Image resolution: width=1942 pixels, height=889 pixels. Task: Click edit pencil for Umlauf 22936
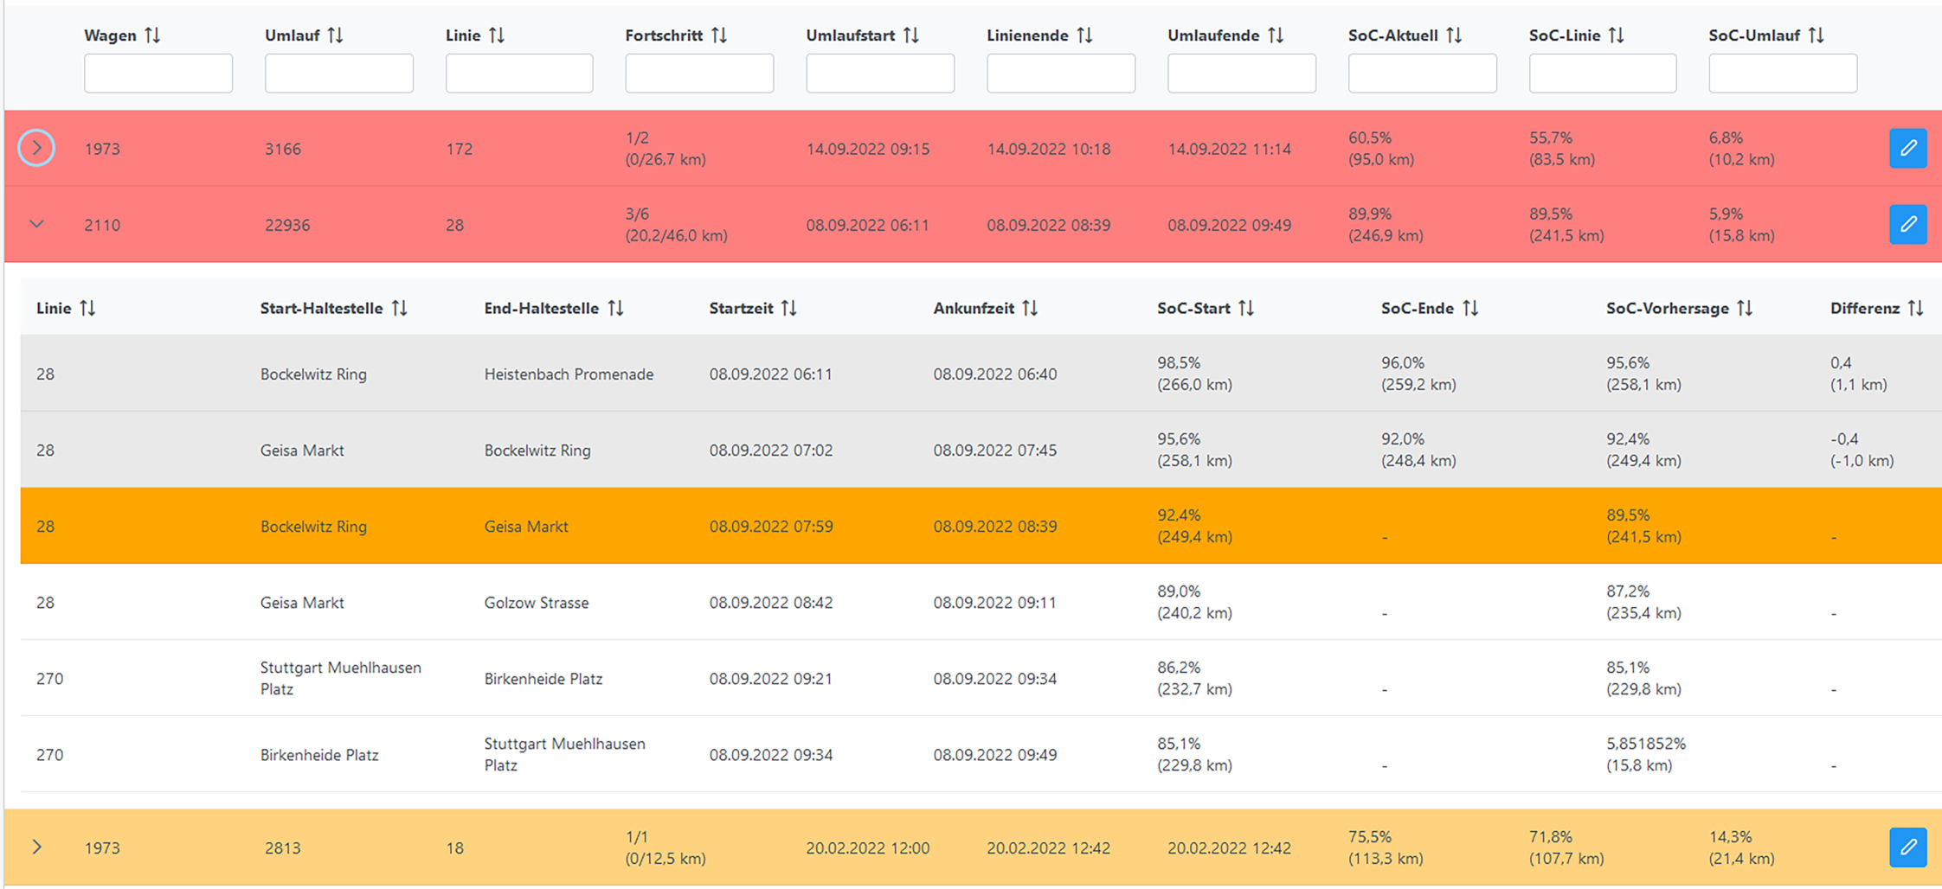(1907, 224)
